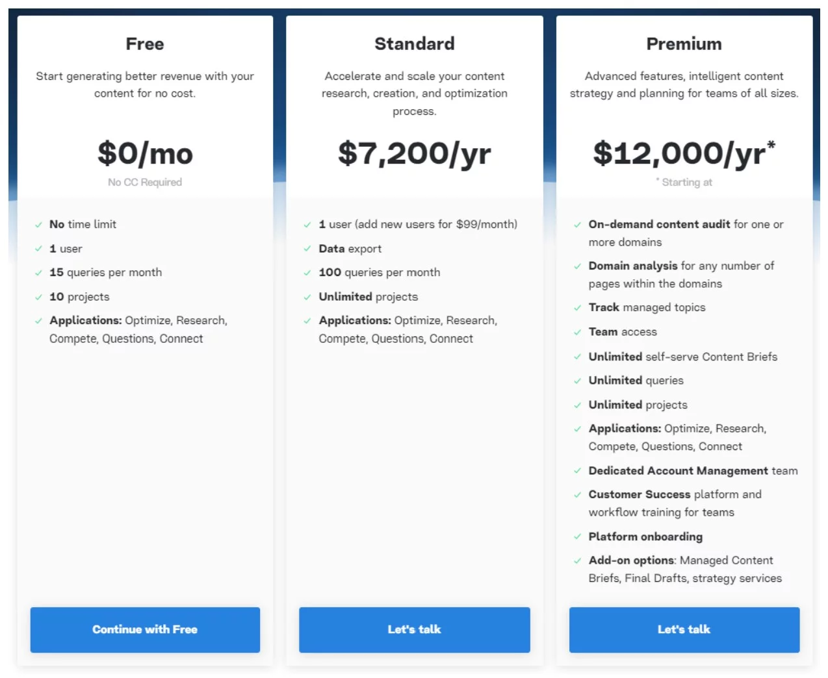
Task: Select the Standard plan heading
Action: click(x=415, y=44)
